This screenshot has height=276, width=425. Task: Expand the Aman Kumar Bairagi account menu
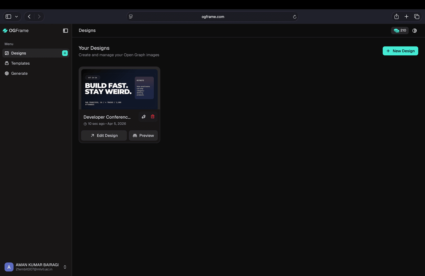coord(36,267)
